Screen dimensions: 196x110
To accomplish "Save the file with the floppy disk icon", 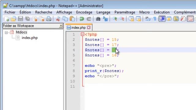I will [x=21, y=19].
